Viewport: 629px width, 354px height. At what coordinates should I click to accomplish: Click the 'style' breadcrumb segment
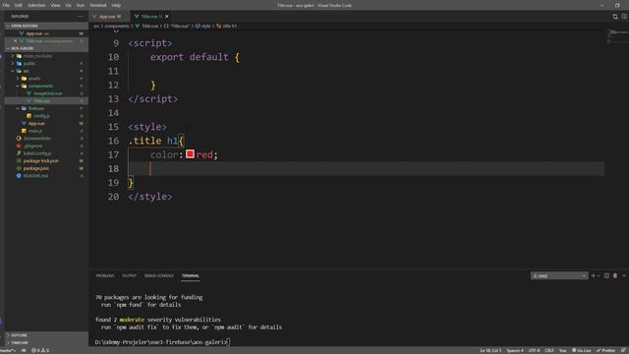click(x=203, y=27)
